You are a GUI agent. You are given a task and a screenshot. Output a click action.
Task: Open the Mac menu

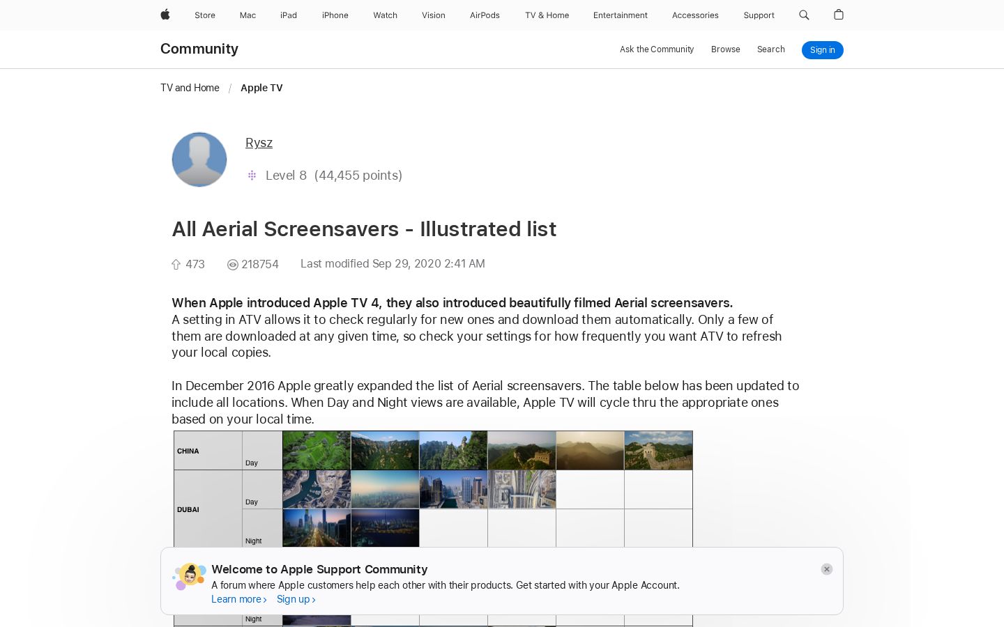(248, 15)
